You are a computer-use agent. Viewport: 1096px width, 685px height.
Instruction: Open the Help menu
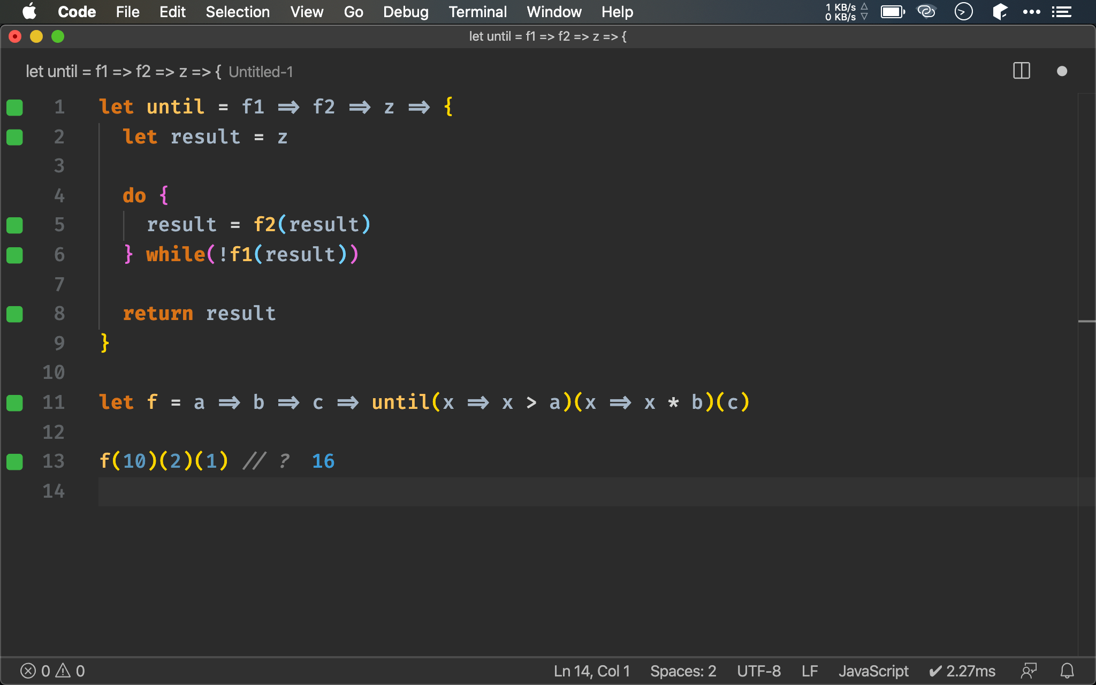[617, 12]
